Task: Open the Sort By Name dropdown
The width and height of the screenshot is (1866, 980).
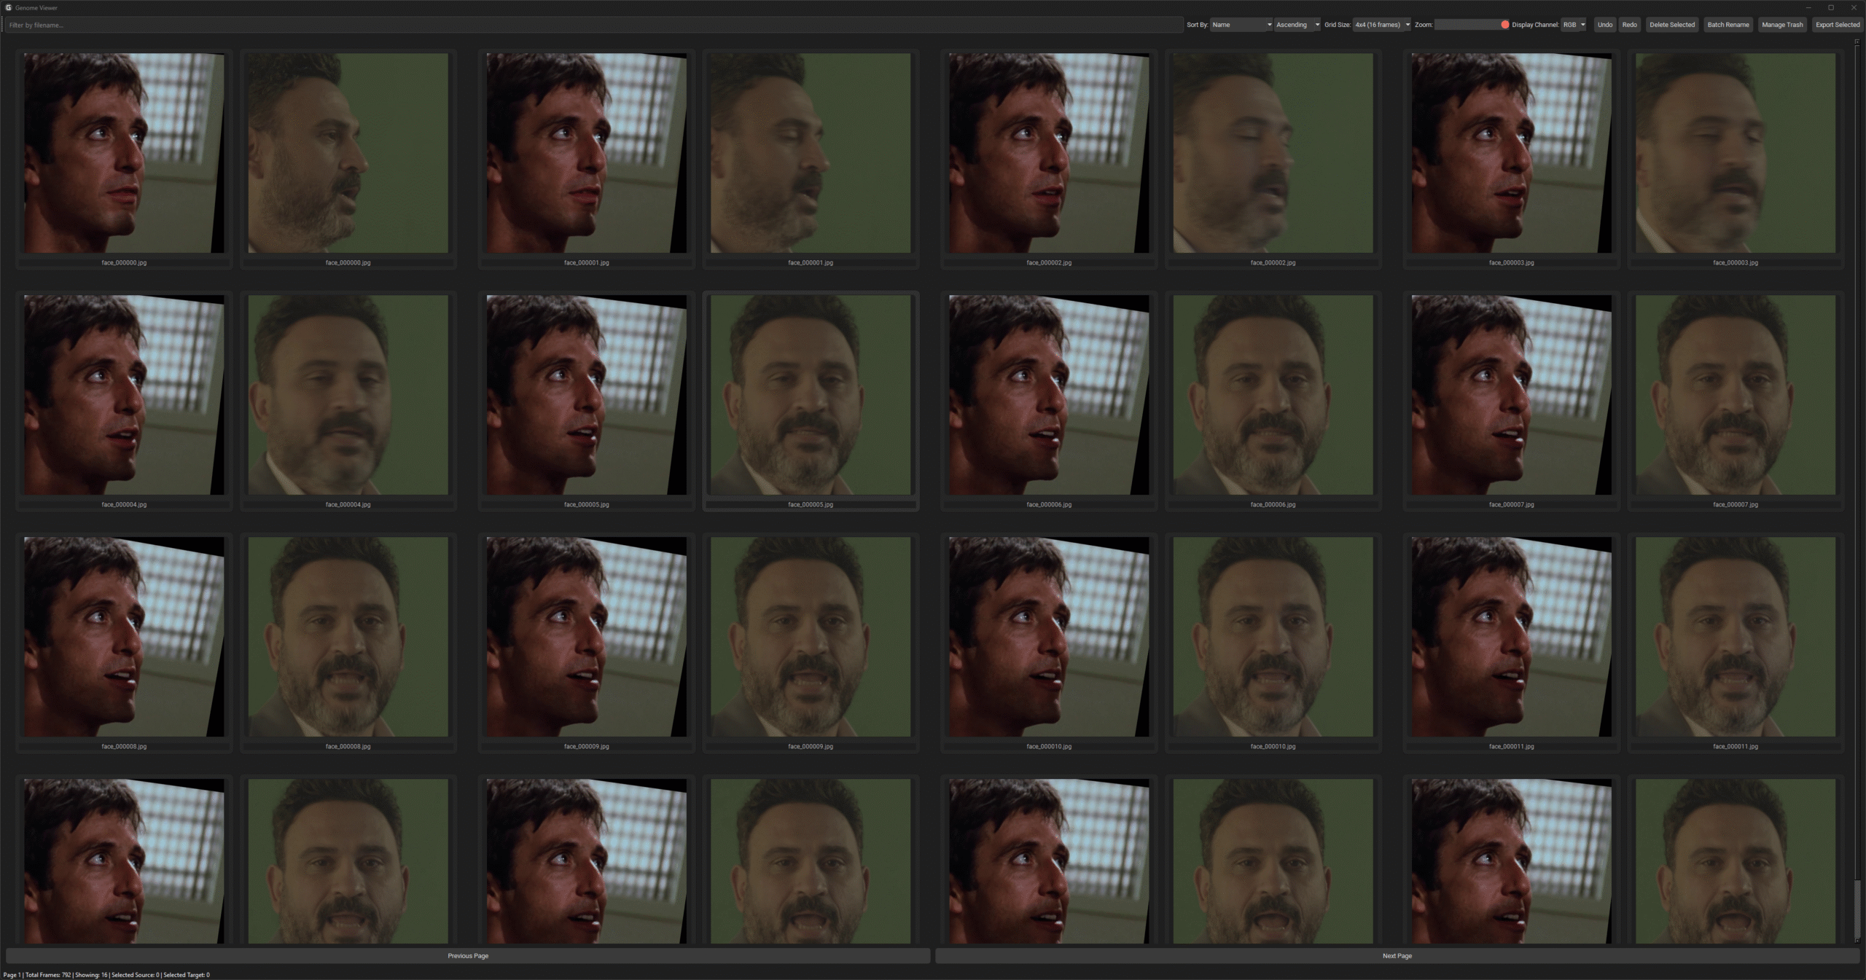Action: 1241,25
